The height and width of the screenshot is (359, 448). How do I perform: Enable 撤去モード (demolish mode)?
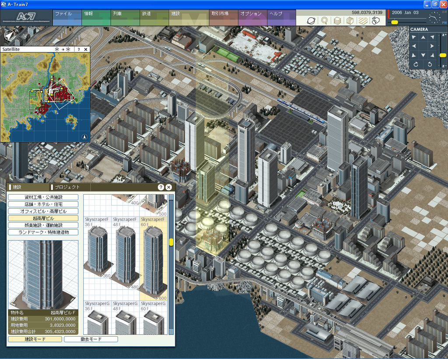[91, 339]
